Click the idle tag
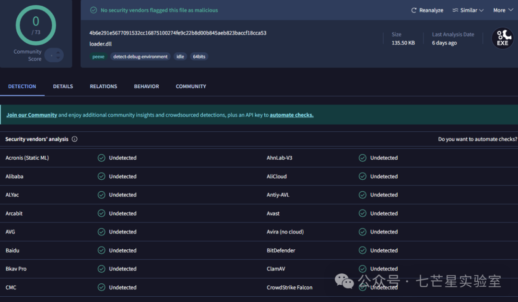 click(x=180, y=57)
